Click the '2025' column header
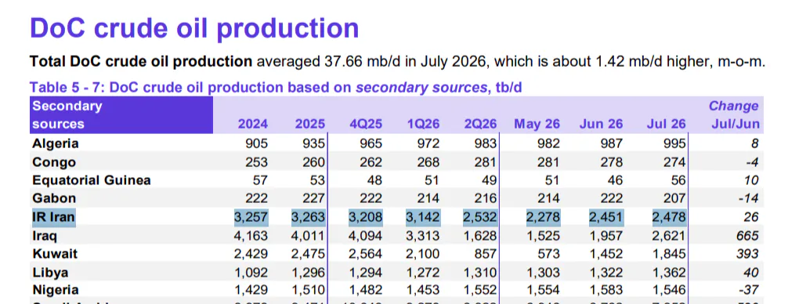 tap(309, 124)
